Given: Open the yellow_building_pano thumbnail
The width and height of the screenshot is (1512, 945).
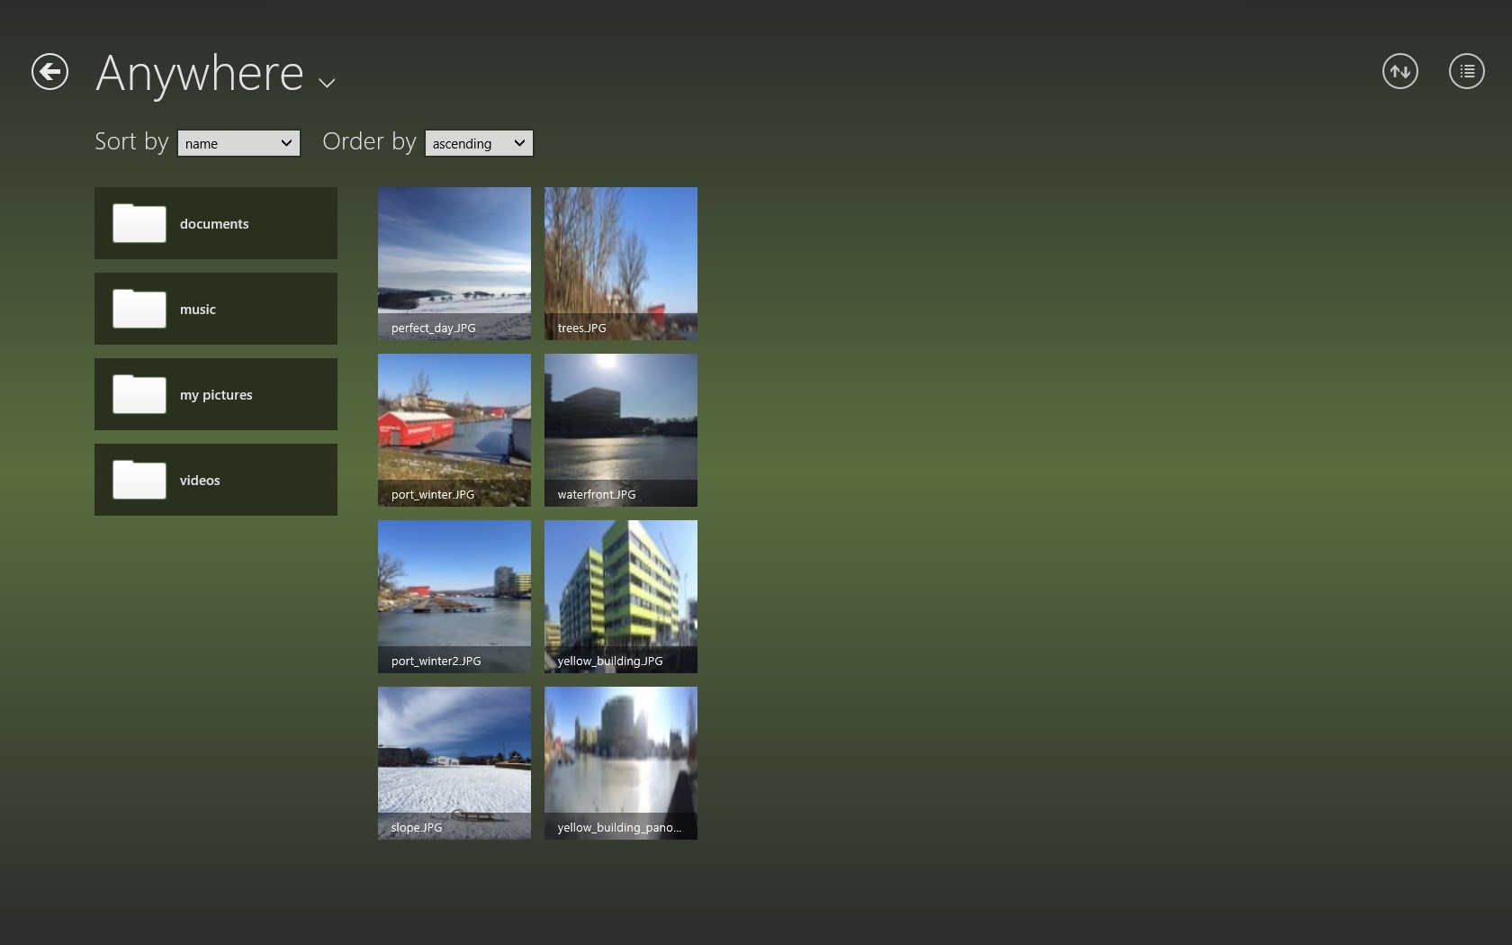Looking at the screenshot, I should click(x=621, y=762).
